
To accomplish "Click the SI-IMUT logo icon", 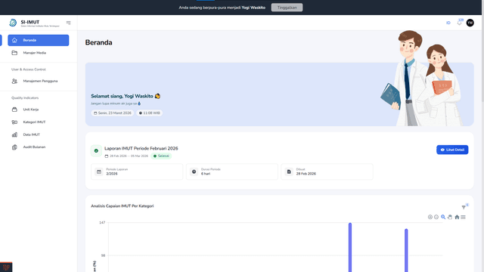I will (x=13, y=23).
